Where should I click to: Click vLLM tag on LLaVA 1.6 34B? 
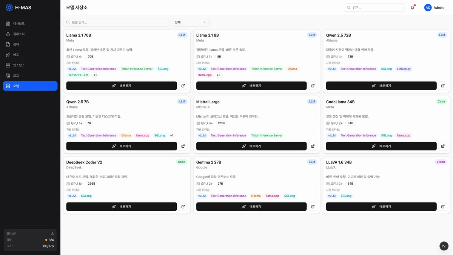(332, 196)
